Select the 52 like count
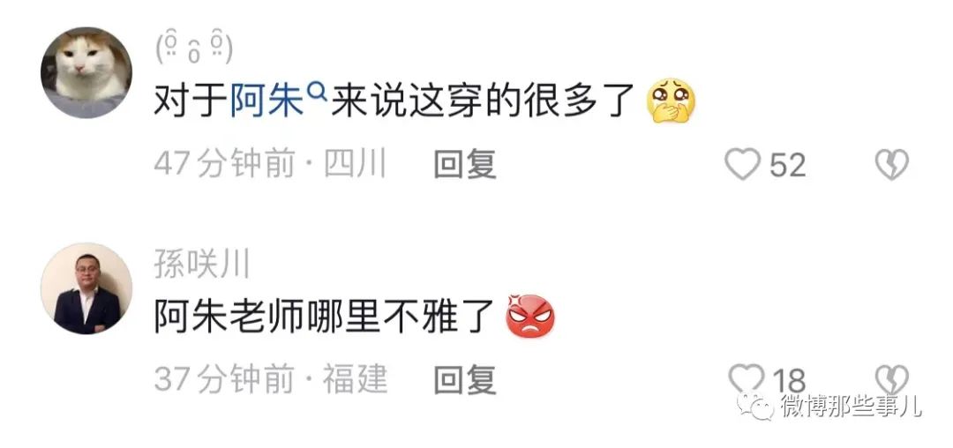953x448 pixels. [x=788, y=165]
